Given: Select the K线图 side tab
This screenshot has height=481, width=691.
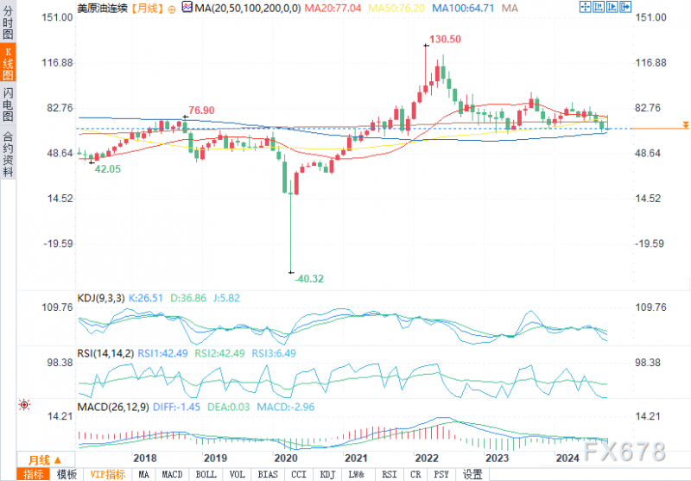Looking at the screenshot, I should [x=8, y=63].
